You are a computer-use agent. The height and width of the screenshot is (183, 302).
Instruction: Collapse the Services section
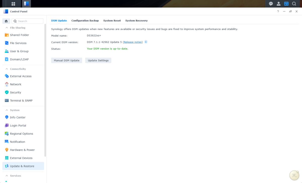click(x=7, y=176)
